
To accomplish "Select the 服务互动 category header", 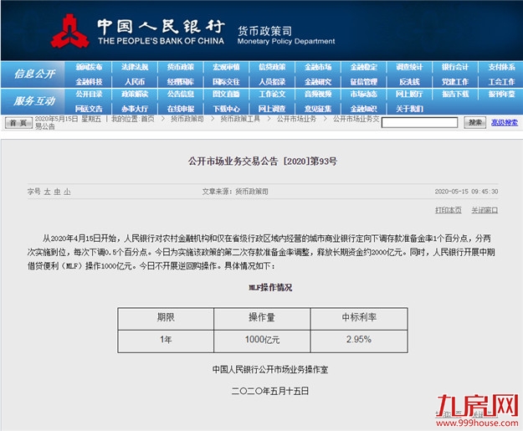I will [34, 100].
